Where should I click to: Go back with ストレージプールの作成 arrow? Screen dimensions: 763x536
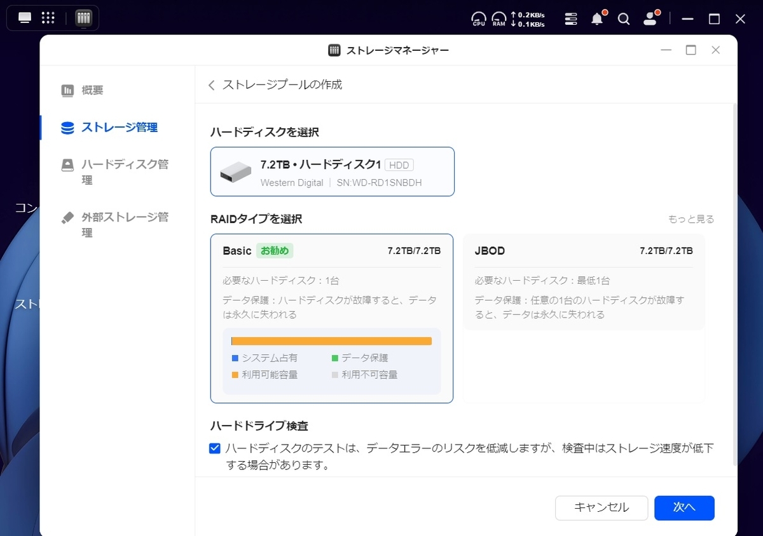[212, 85]
